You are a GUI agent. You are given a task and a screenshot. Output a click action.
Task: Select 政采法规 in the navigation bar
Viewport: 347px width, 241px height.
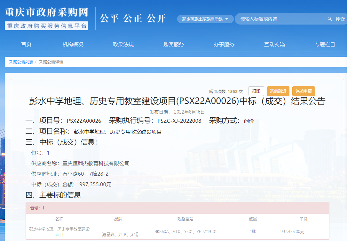(123, 45)
